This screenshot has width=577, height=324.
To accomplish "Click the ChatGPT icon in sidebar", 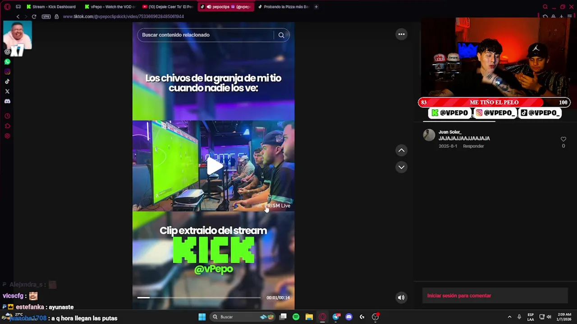I will pos(7,52).
